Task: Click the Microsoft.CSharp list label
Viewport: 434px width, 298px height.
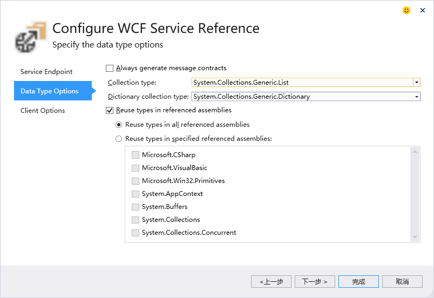Action: click(x=168, y=155)
